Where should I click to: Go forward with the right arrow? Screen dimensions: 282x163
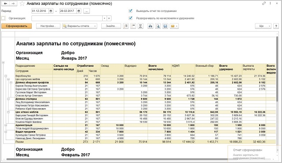[13, 4]
